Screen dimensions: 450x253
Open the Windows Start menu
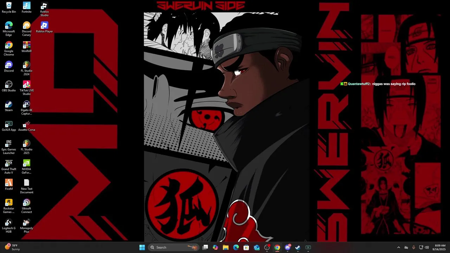[x=142, y=247]
